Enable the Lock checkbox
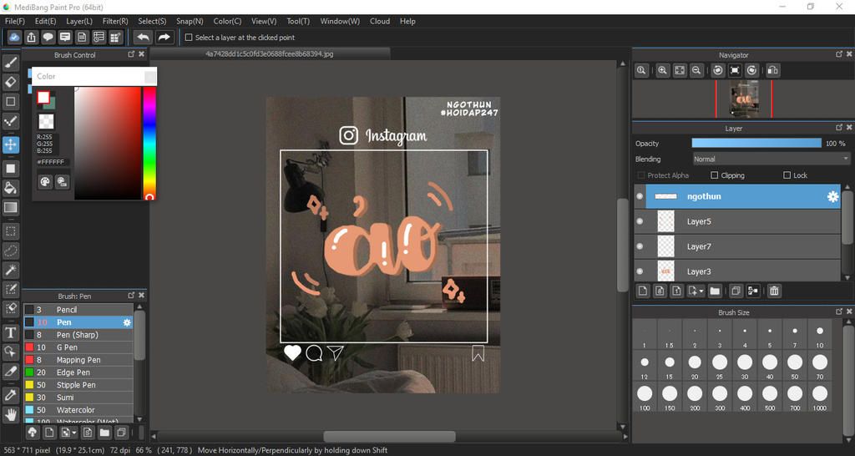This screenshot has height=456, width=855. coord(787,175)
